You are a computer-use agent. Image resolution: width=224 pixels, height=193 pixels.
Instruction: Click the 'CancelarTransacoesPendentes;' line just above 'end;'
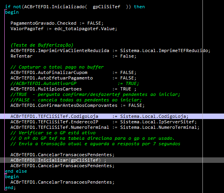62,182
